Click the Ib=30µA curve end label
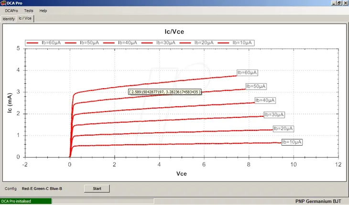The width and height of the screenshot is (349, 205). (x=274, y=114)
